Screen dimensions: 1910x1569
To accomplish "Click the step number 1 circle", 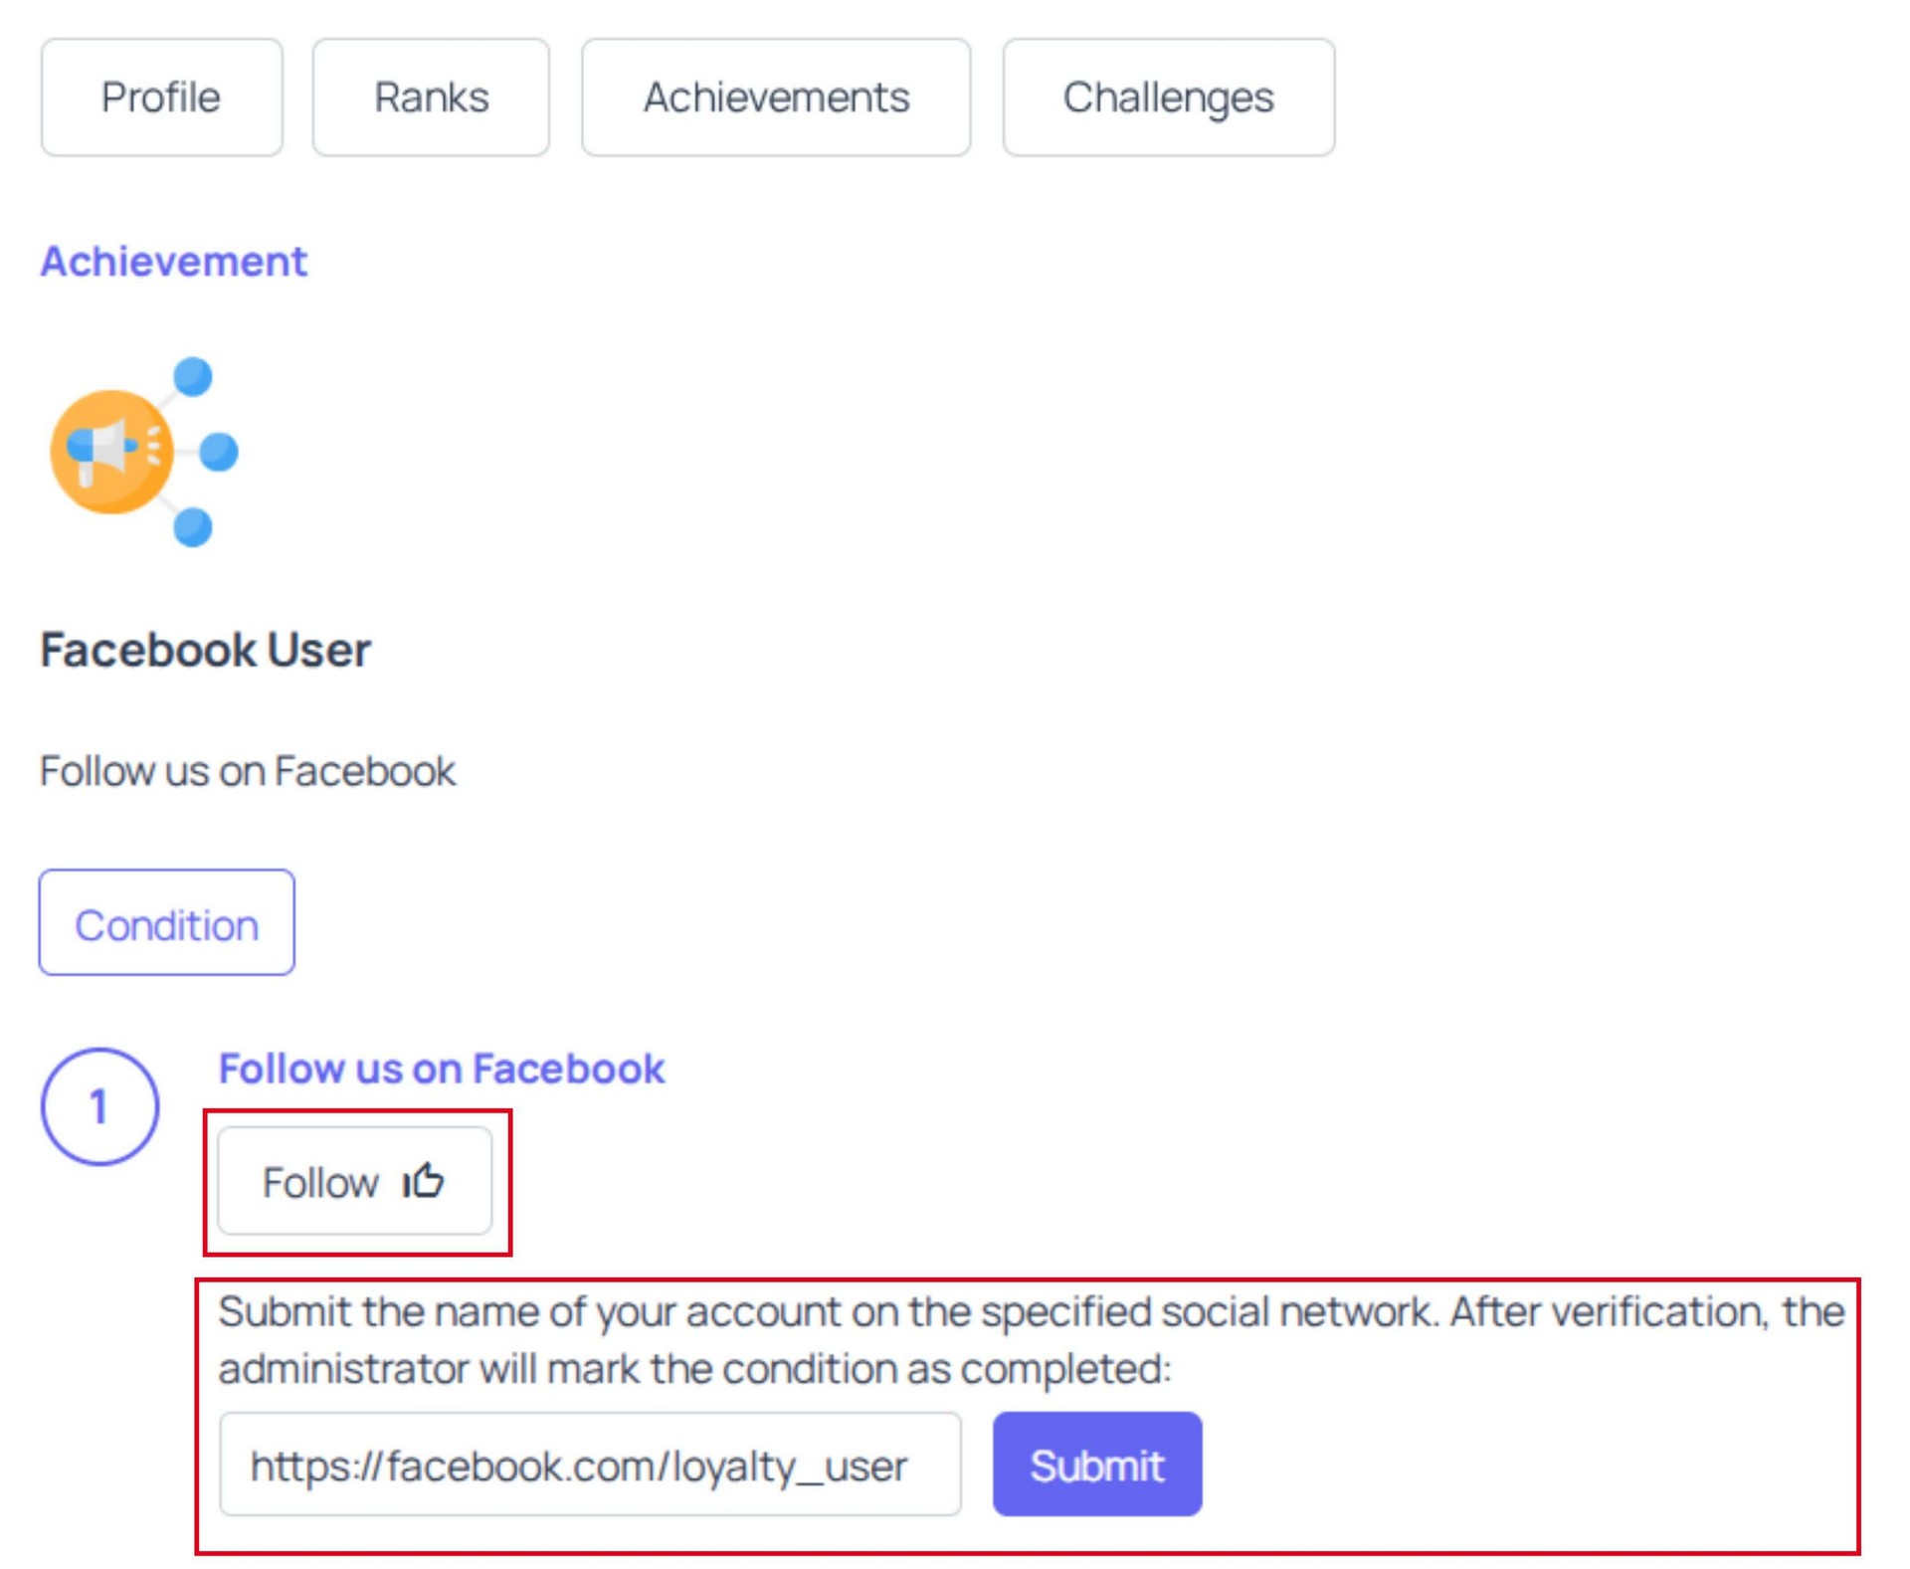I will pyautogui.click(x=99, y=1106).
